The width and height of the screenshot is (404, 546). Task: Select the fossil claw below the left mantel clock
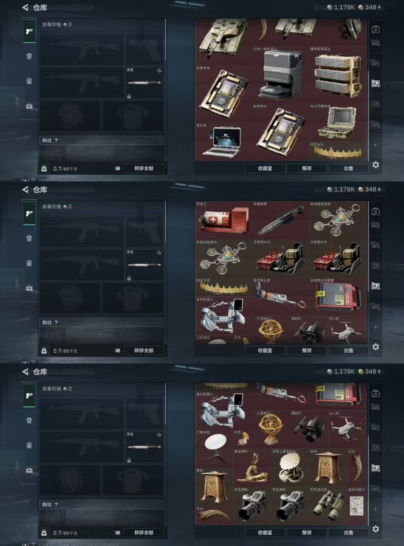pyautogui.click(x=214, y=516)
